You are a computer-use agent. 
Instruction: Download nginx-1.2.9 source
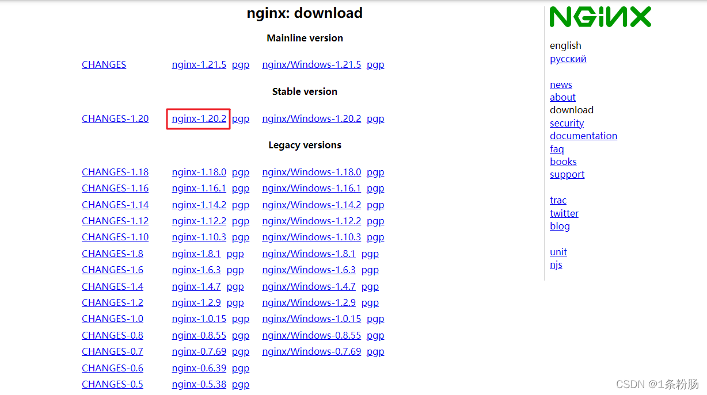(196, 303)
